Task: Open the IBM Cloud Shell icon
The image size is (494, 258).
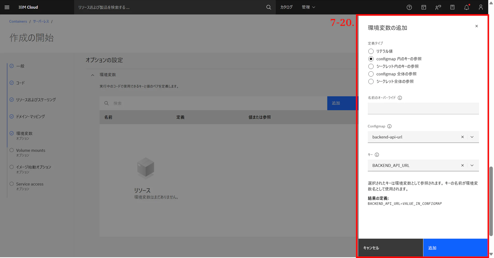Action: (424, 7)
